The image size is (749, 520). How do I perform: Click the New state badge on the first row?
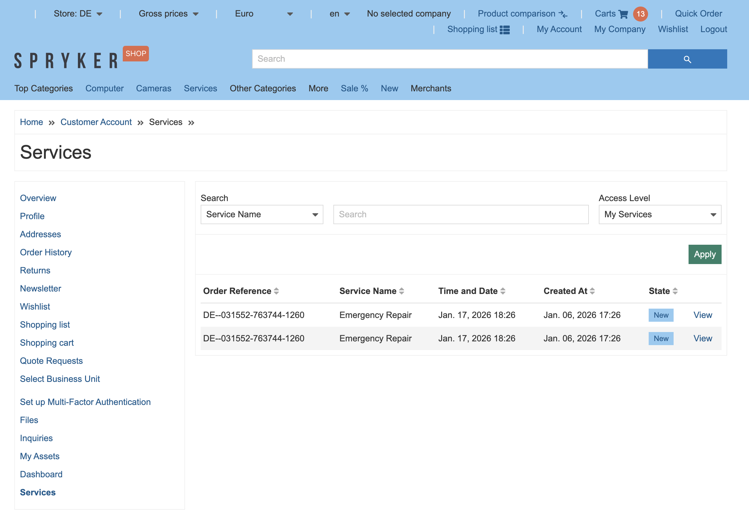(x=661, y=315)
